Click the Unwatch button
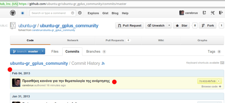 pyautogui.click(x=156, y=26)
